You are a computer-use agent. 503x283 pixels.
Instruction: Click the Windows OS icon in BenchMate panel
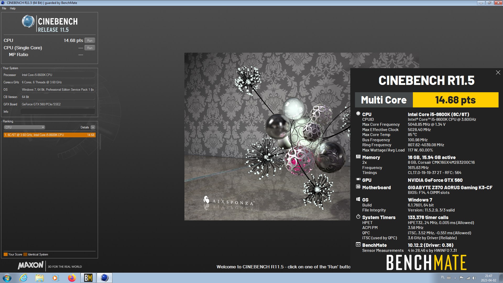(x=358, y=199)
